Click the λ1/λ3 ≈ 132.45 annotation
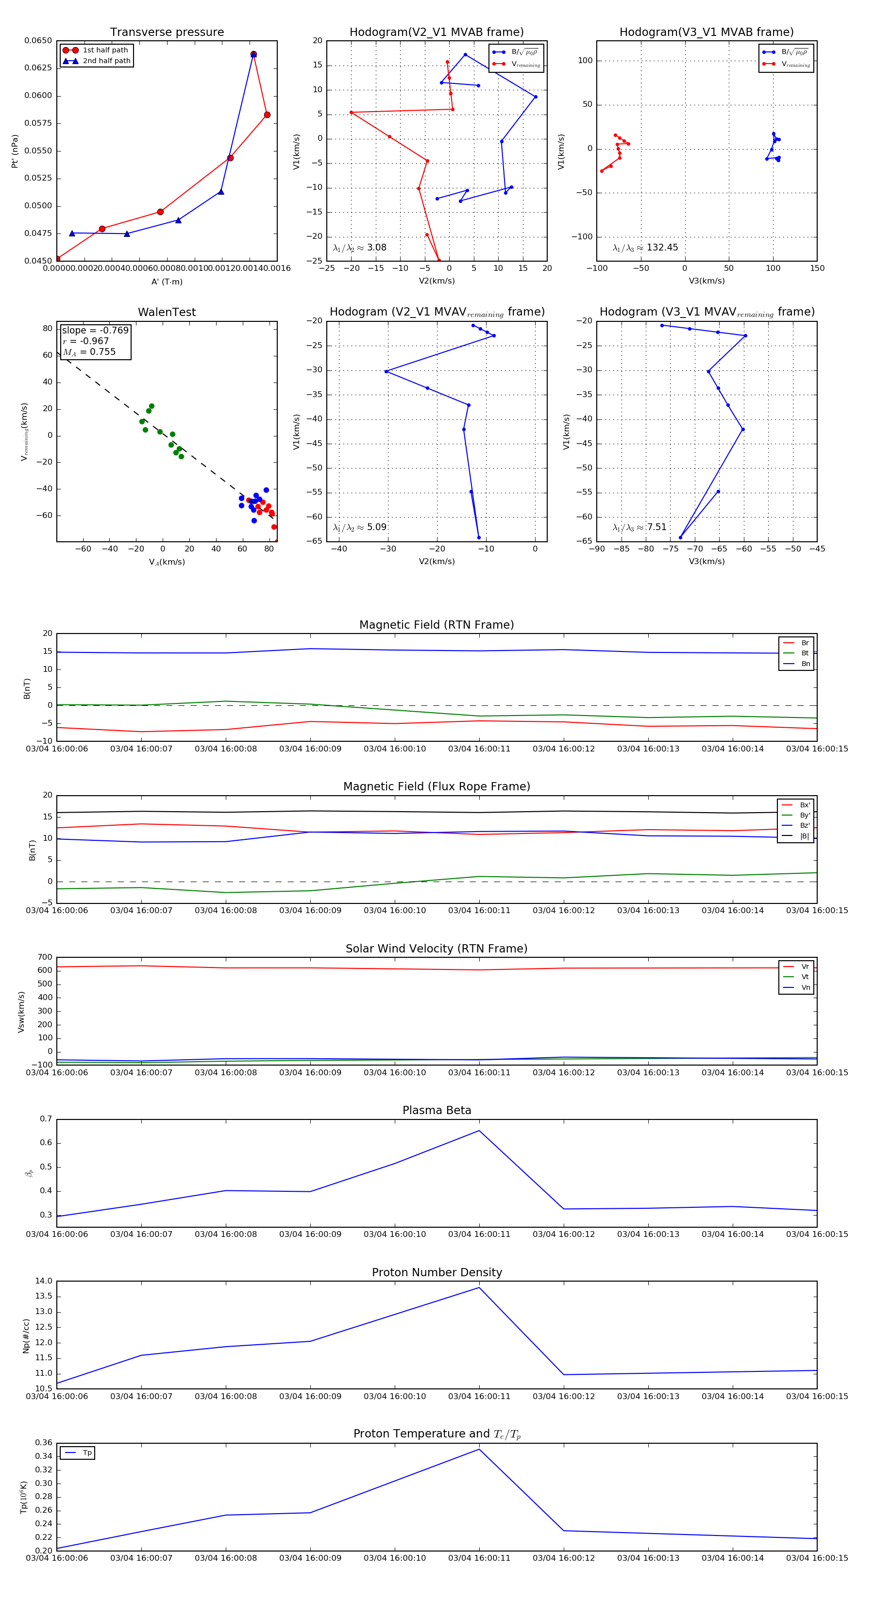This screenshot has width=874, height=1602. pos(645,248)
